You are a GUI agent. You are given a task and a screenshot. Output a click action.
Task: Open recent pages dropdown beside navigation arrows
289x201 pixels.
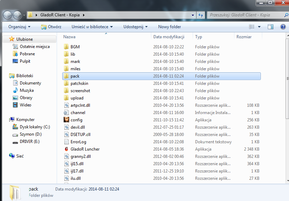24,15
